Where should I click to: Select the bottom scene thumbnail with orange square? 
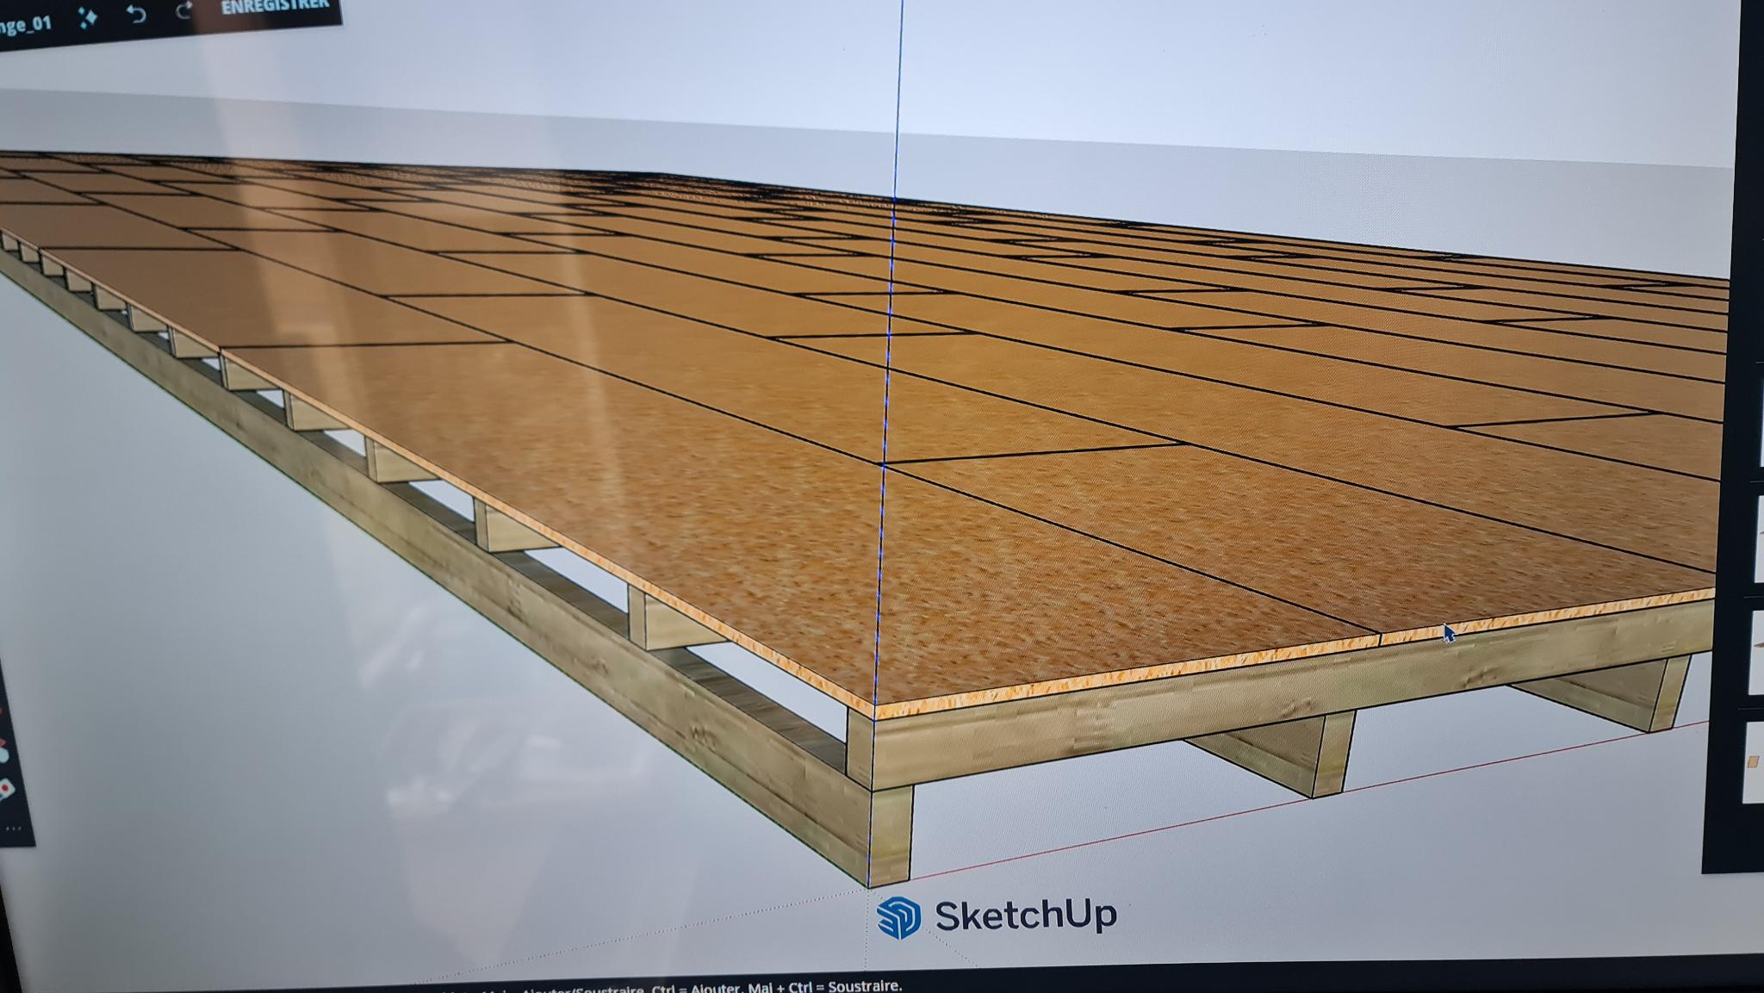(1754, 760)
